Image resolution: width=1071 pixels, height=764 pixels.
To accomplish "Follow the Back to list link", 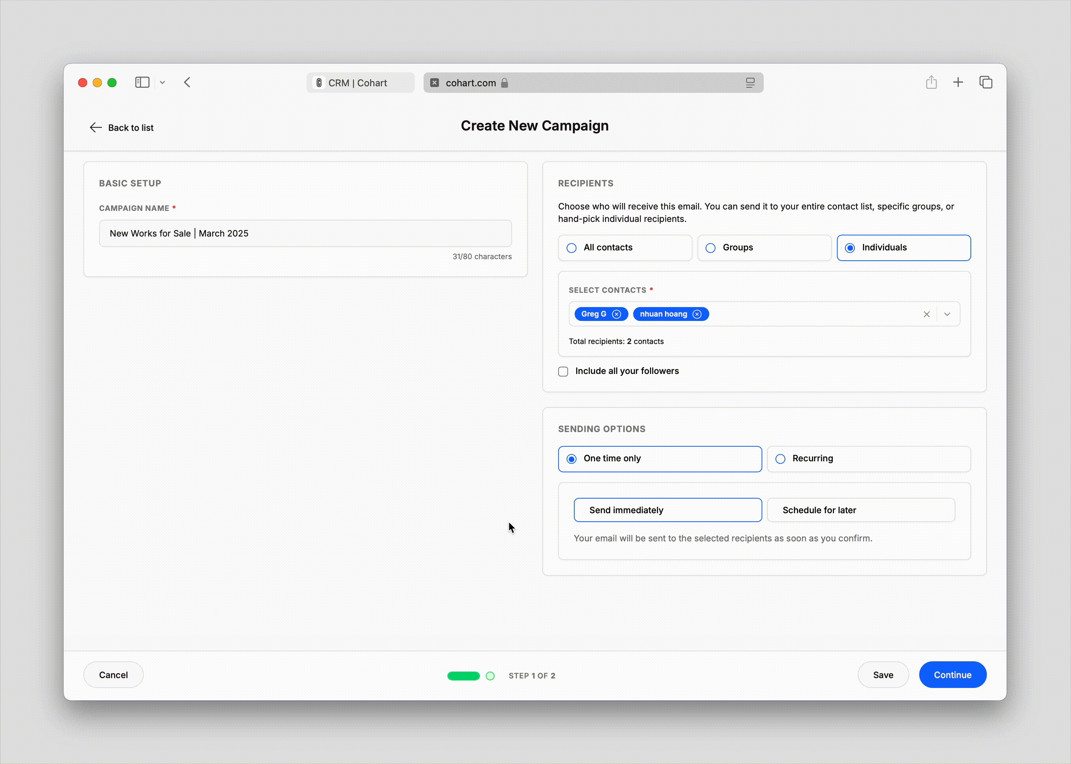I will 121,128.
